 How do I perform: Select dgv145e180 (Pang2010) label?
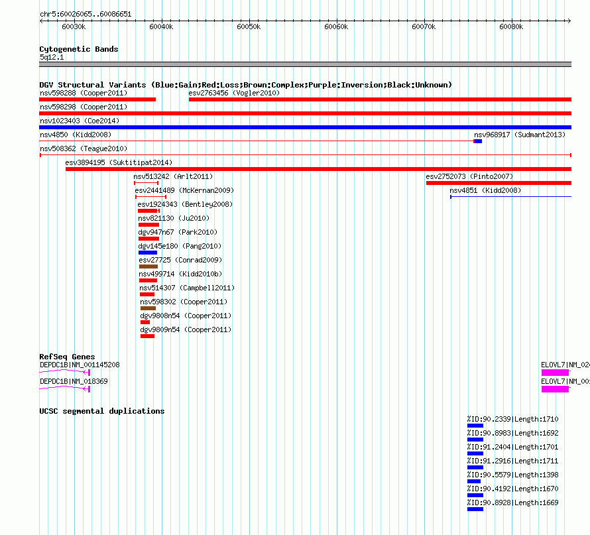(x=180, y=246)
